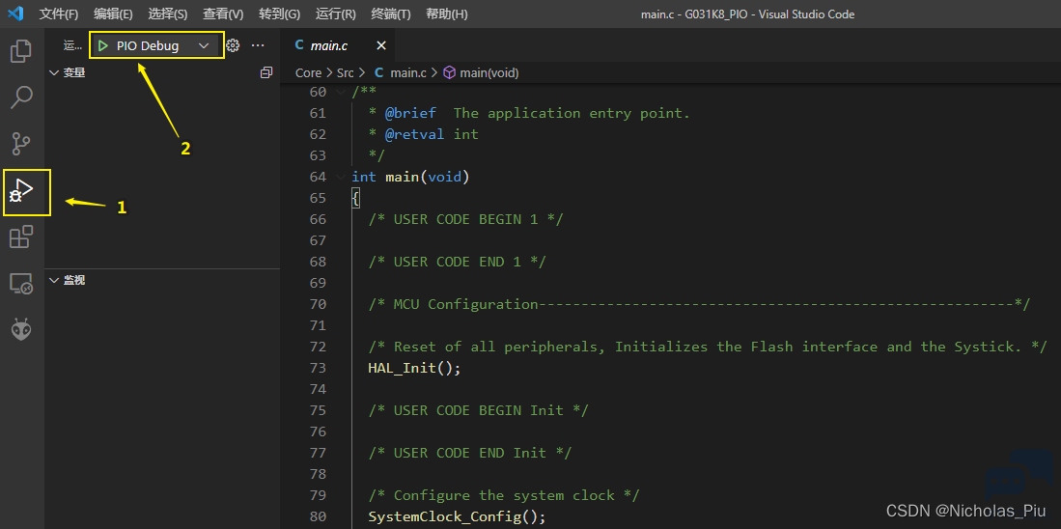Viewport: 1061px width, 529px height.
Task: Open the 终端(T) menu
Action: 391,14
